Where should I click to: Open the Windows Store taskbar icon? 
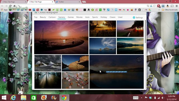point(34,98)
